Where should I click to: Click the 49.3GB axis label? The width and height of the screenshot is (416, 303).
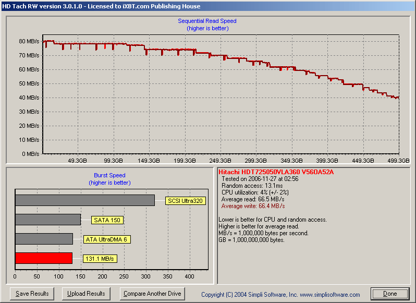pyautogui.click(x=77, y=161)
